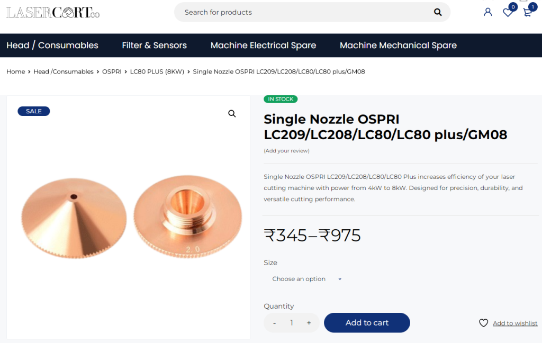
Task: Open the OSPRI breadcrumb link
Action: pyautogui.click(x=112, y=71)
